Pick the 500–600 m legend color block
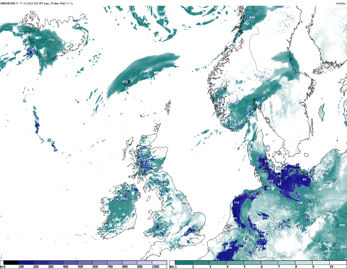Screen dimensions: 347x269 point(85,262)
